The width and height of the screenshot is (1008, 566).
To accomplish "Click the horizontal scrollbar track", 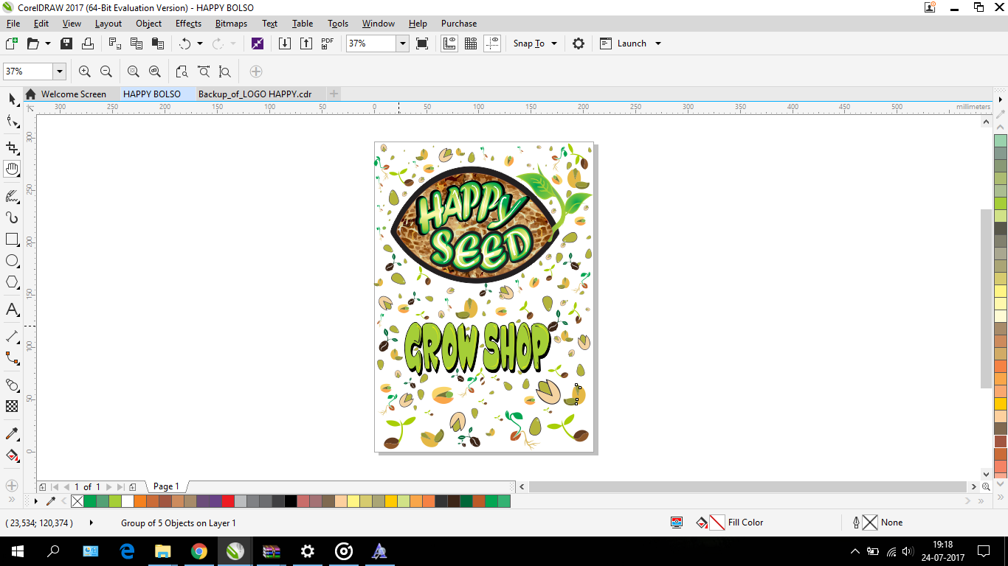I will click(748, 486).
